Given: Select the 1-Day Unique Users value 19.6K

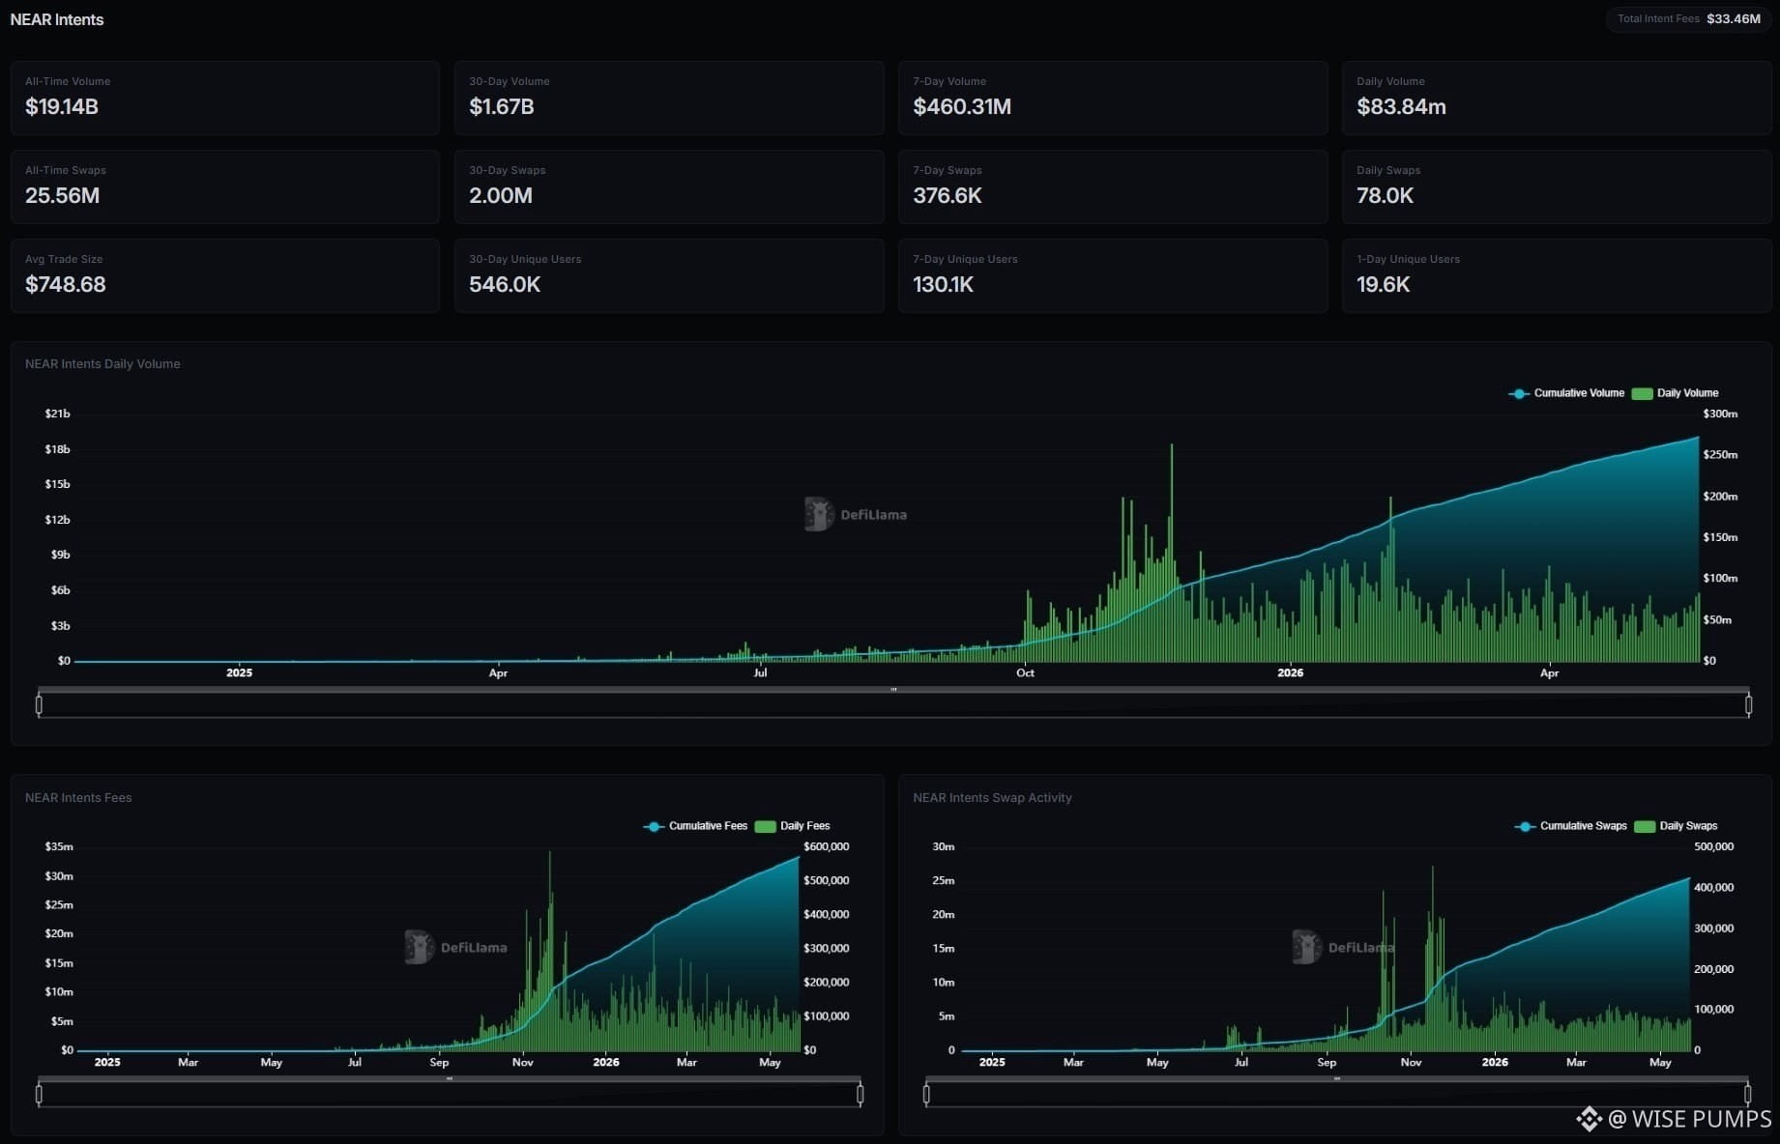Looking at the screenshot, I should [x=1384, y=284].
